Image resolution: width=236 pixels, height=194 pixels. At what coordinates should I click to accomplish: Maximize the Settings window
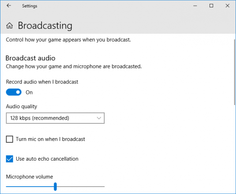click(211, 6)
